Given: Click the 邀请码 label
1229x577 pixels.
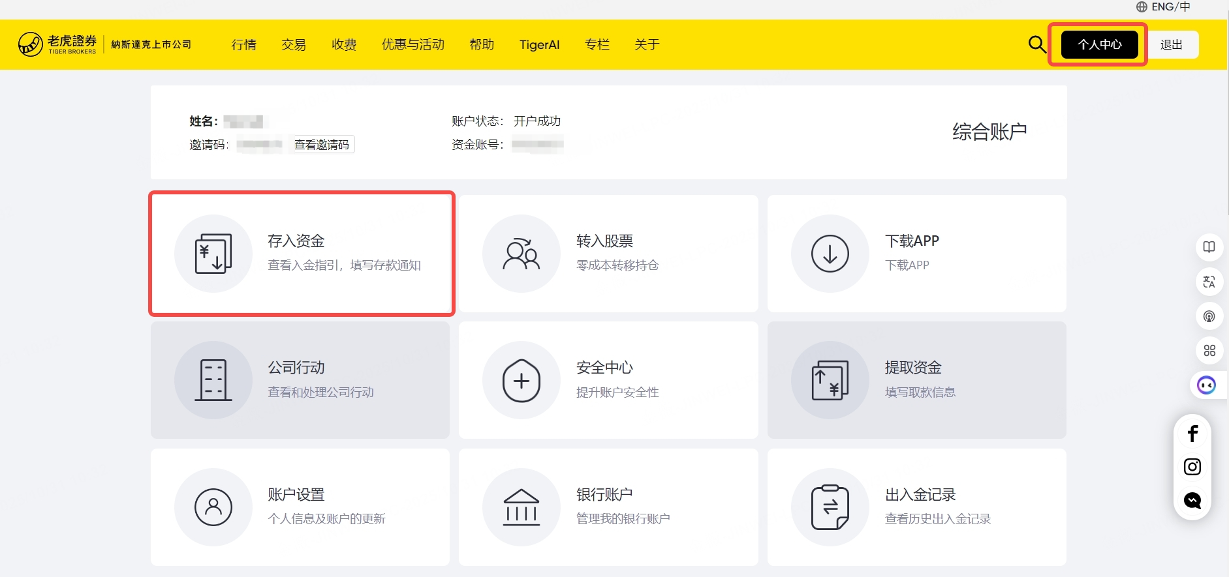Looking at the screenshot, I should pyautogui.click(x=209, y=145).
